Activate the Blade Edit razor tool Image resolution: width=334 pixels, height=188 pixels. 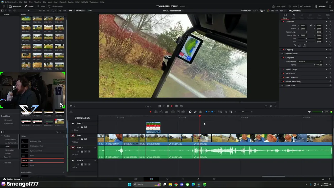tap(166, 112)
